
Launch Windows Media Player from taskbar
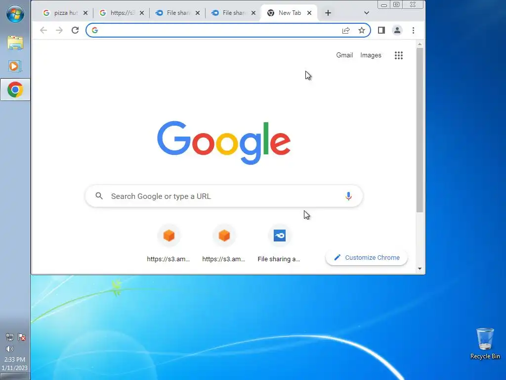tap(14, 66)
